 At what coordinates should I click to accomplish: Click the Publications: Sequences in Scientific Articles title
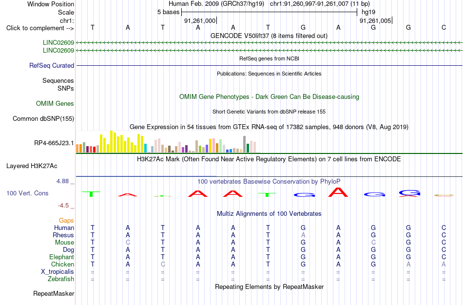pyautogui.click(x=269, y=74)
